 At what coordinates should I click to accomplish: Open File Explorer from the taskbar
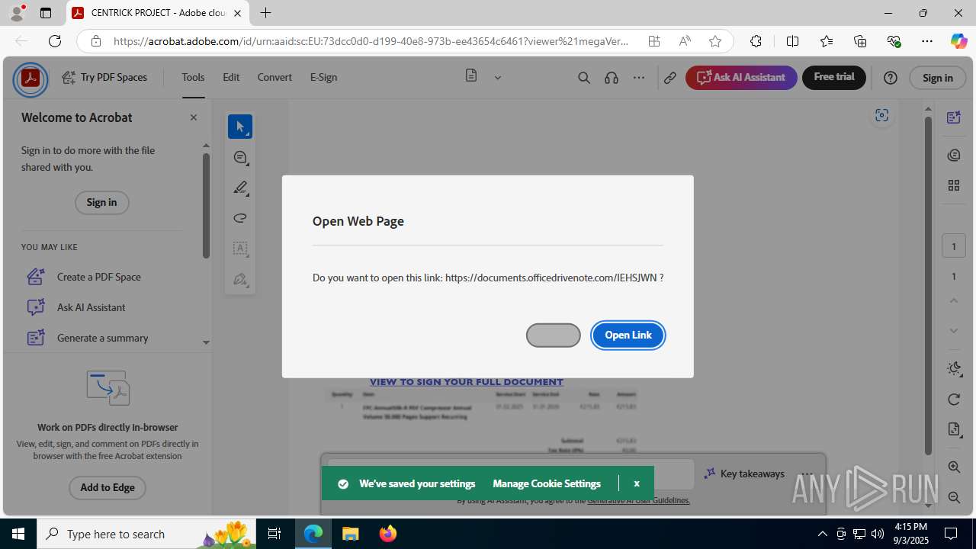point(350,534)
